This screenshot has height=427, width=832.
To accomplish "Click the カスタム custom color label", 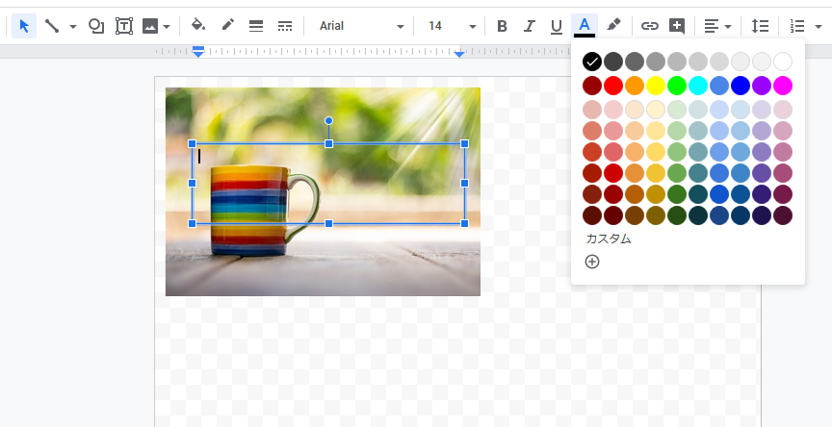I will tap(609, 239).
